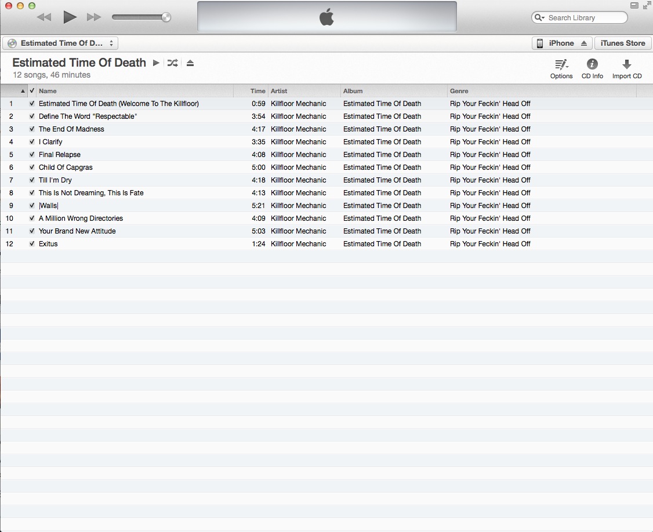Uncheck Estimated Time Of Death (Welcome To The Killfloor)
This screenshot has width=653, height=532.
pos(32,104)
